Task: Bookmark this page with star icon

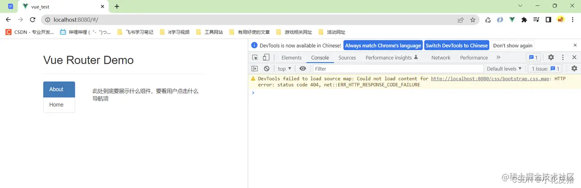Action: (473, 19)
